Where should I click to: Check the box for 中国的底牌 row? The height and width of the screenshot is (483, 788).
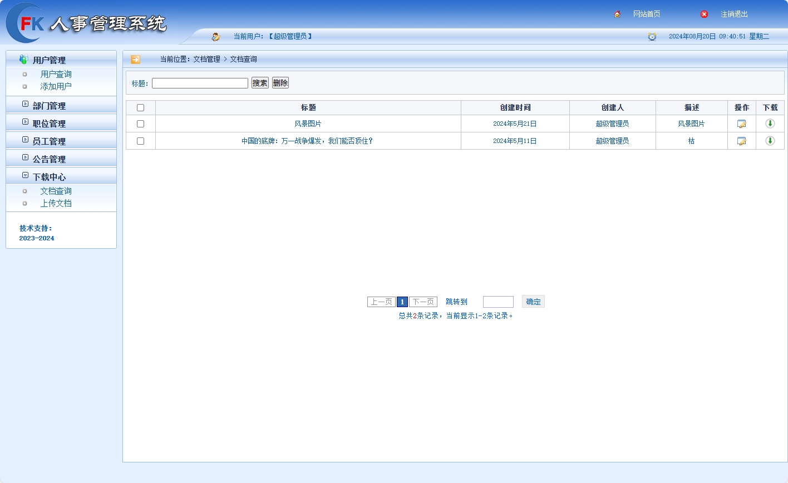coord(140,141)
